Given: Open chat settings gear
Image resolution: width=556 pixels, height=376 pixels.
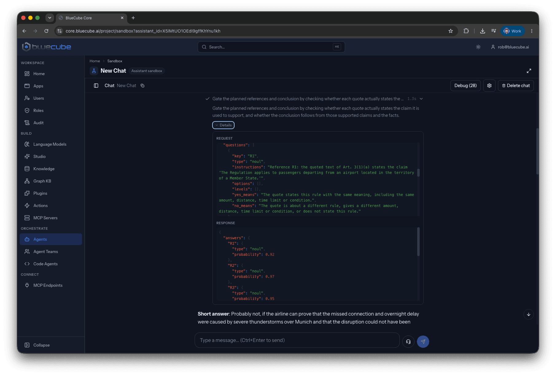Looking at the screenshot, I should pos(489,86).
